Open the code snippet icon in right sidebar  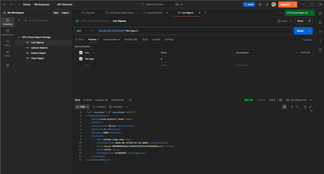click(320, 32)
